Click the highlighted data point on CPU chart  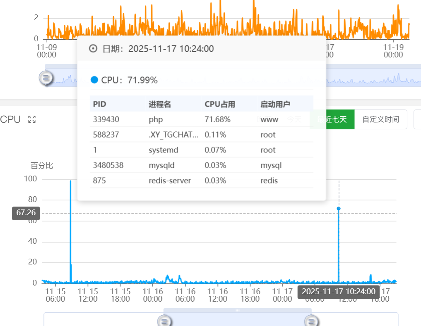(x=339, y=208)
